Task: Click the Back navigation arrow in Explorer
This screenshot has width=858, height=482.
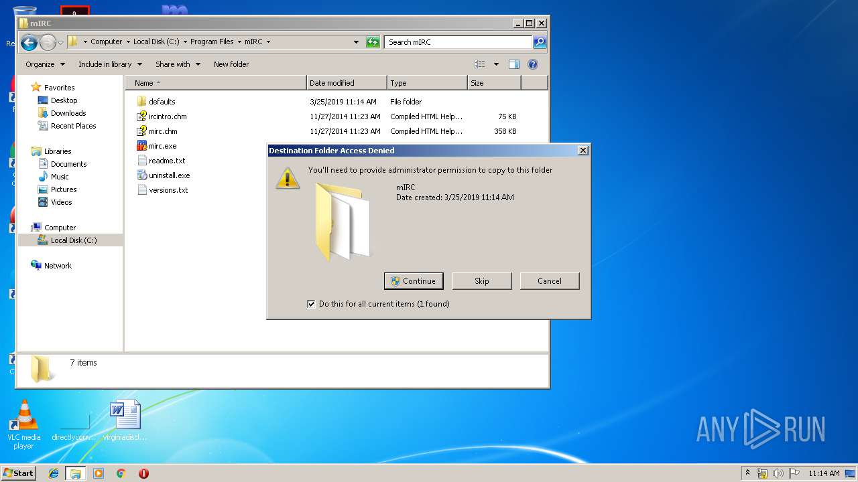Action: click(x=29, y=43)
